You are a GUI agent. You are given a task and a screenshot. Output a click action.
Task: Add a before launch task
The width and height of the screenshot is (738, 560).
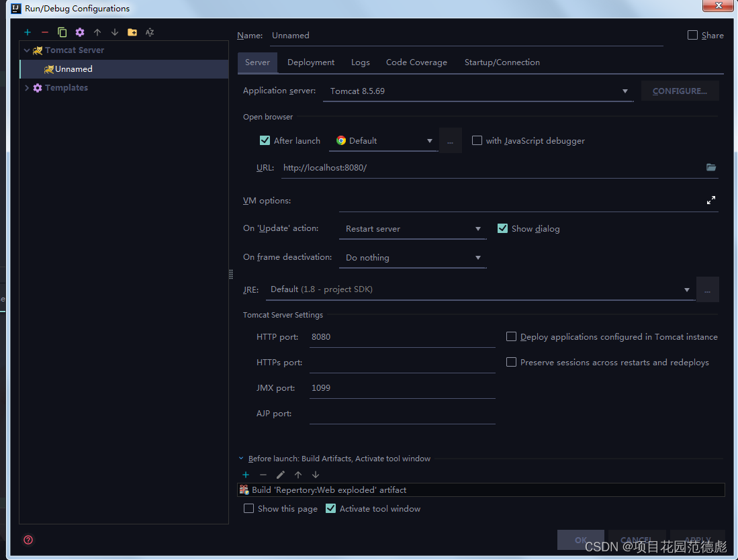pos(246,475)
